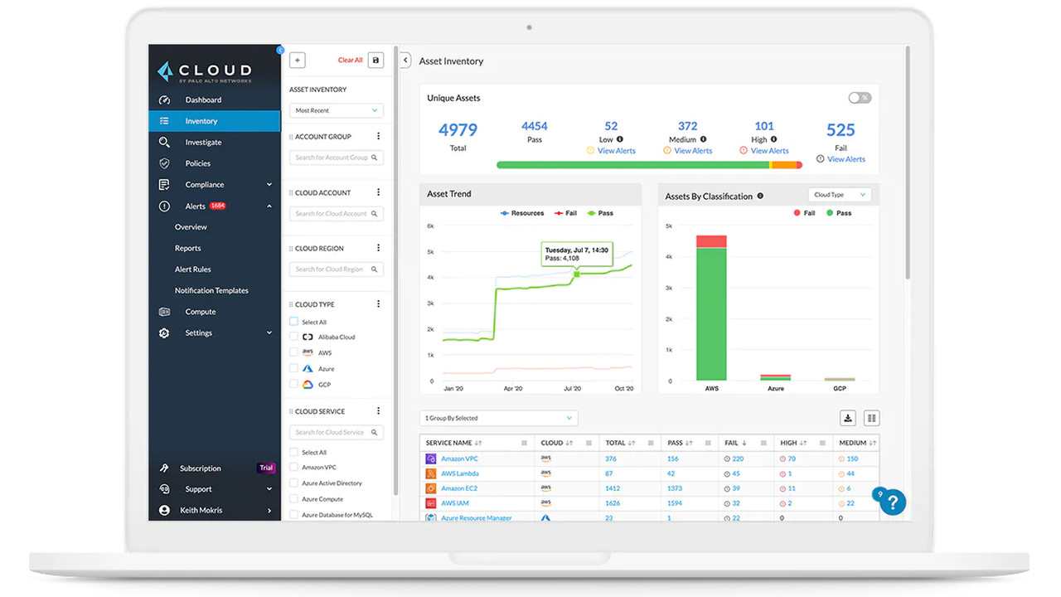Open the table column picker icon

[871, 418]
